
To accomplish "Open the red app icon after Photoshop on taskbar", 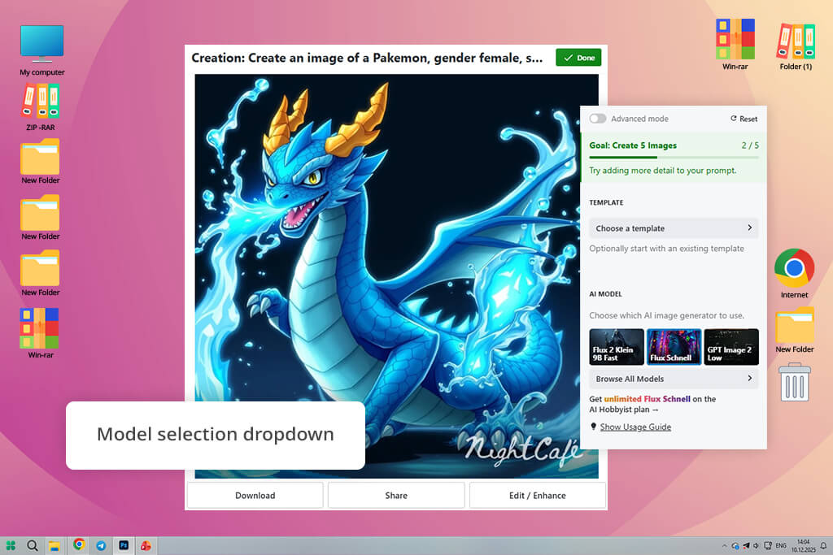I will (146, 545).
